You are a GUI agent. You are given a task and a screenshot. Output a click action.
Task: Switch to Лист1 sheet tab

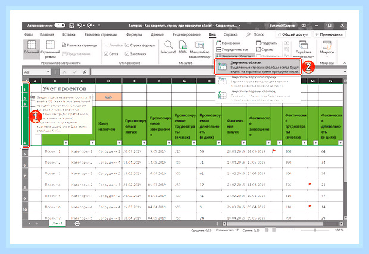pos(57,223)
